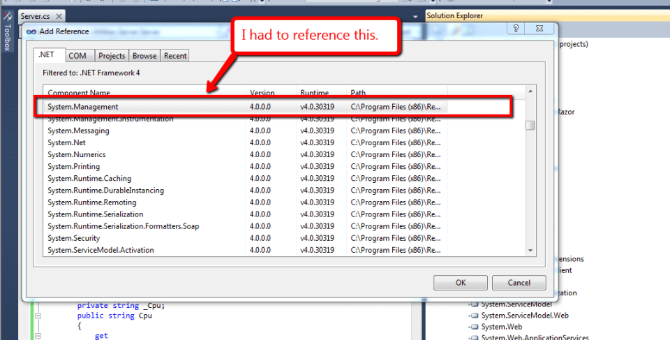Select System.ServiceModel reference in Solution Explorer
The height and width of the screenshot is (340, 670).
(516, 304)
